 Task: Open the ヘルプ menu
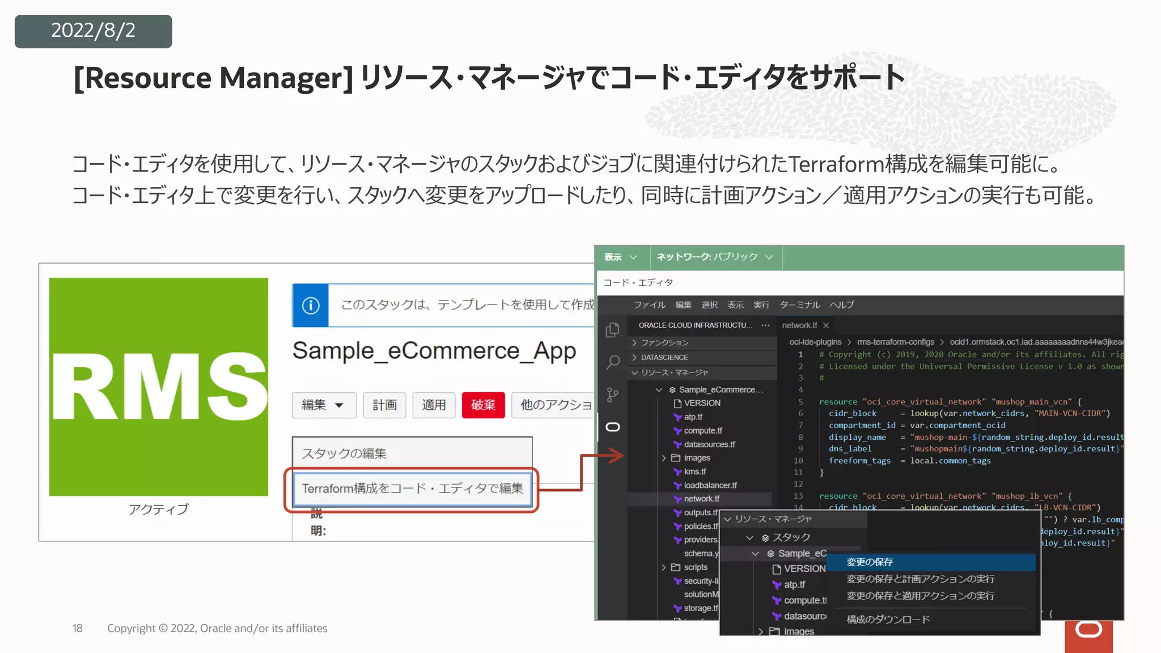[842, 305]
